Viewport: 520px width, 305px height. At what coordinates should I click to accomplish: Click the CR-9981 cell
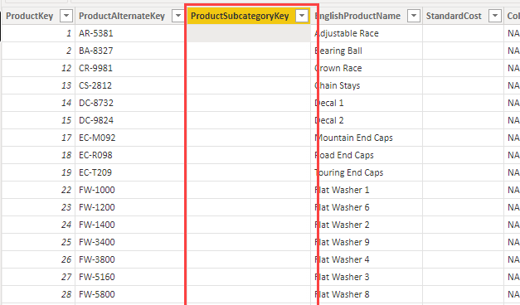click(129, 68)
